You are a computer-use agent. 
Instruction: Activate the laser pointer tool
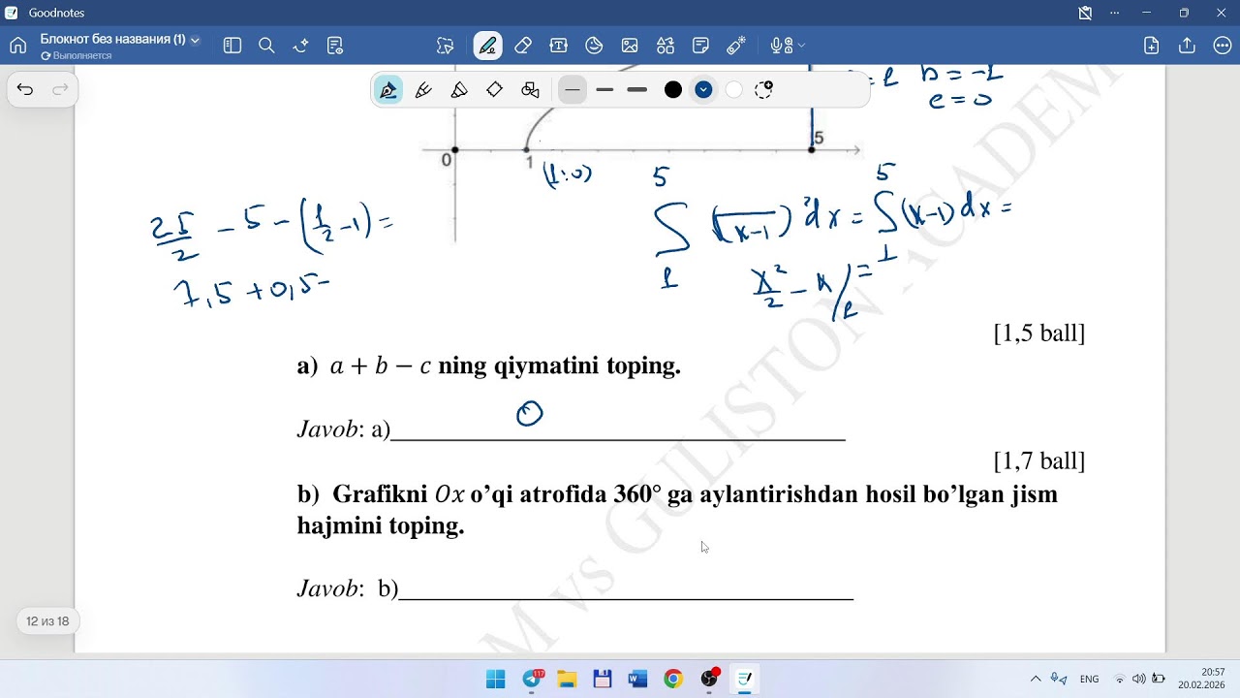click(x=736, y=46)
